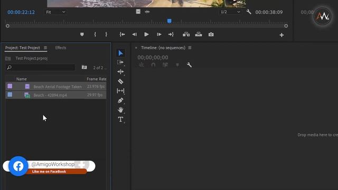Image resolution: width=338 pixels, height=190 pixels.
Task: Toggle linked selection in timeline
Action: [x=165, y=65]
